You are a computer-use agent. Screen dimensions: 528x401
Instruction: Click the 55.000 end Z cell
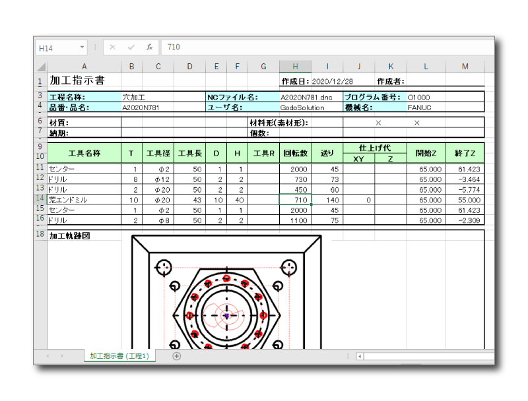pos(465,200)
